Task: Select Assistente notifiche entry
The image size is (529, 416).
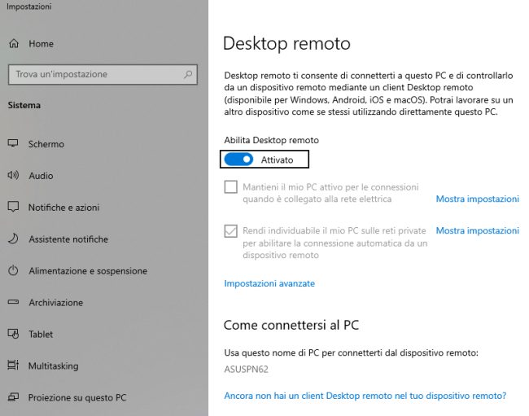Action: pos(68,239)
